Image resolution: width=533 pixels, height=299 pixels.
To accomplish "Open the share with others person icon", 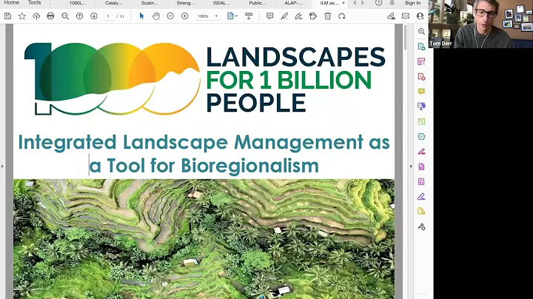I will pos(420,16).
